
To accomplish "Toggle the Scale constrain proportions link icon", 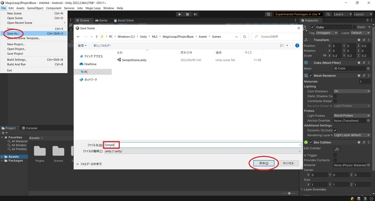I will pyautogui.click(x=324, y=56).
